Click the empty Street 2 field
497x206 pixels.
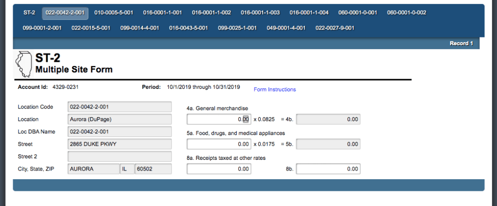pos(119,156)
